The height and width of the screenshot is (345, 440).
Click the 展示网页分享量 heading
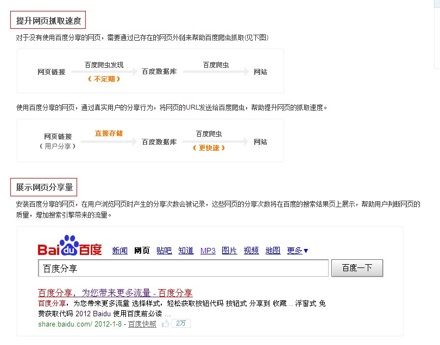click(44, 187)
